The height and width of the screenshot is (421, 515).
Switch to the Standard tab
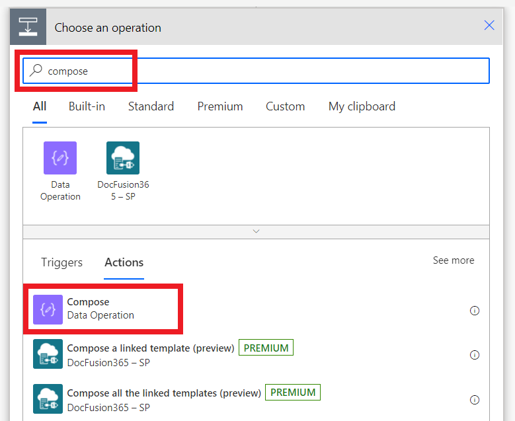coord(151,106)
